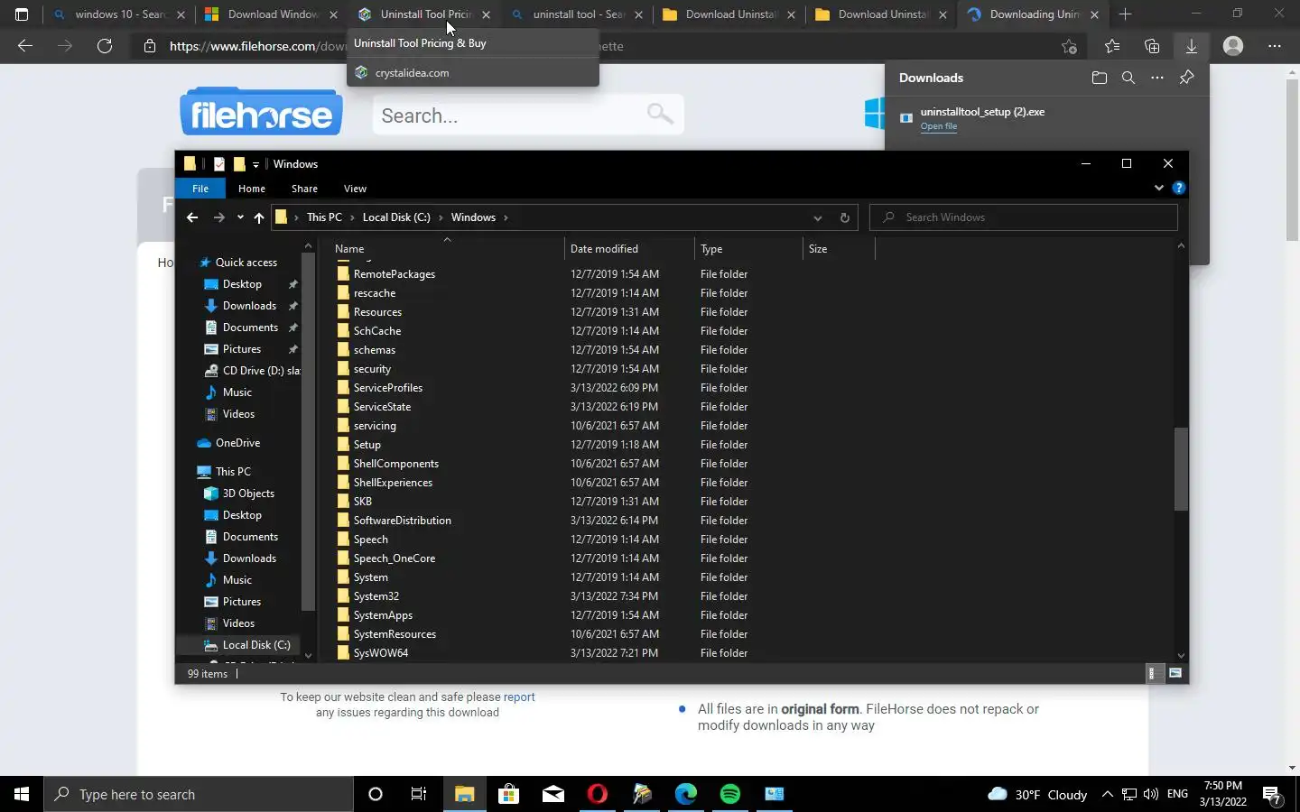Sort by Date modified column header

(604, 249)
